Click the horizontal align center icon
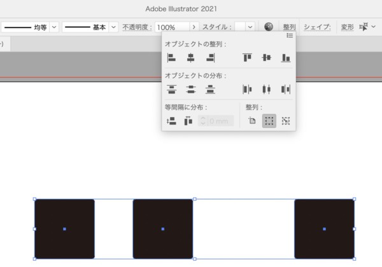The height and width of the screenshot is (267, 382). pyautogui.click(x=190, y=58)
